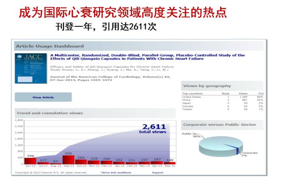This screenshot has height=182, width=281.
Task: Click the dark blue Corporate pie slice
Action: pos(238,150)
